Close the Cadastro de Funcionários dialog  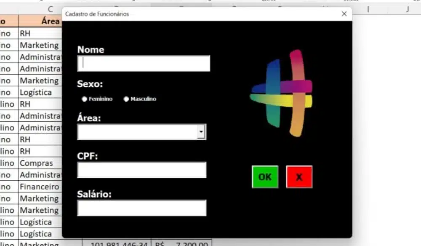(344, 14)
